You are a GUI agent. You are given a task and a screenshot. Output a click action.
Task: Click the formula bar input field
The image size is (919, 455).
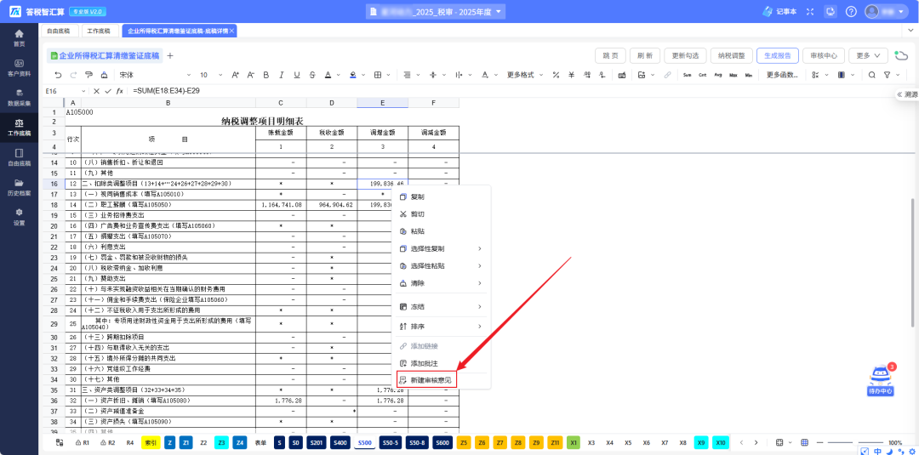point(425,91)
